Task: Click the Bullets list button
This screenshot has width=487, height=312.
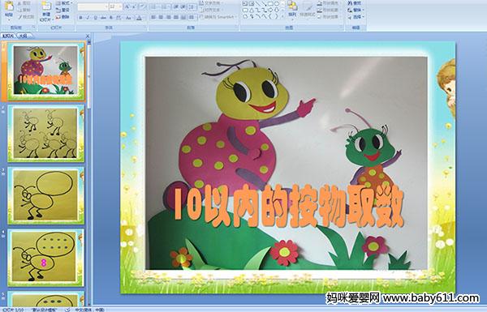Action: click(154, 6)
